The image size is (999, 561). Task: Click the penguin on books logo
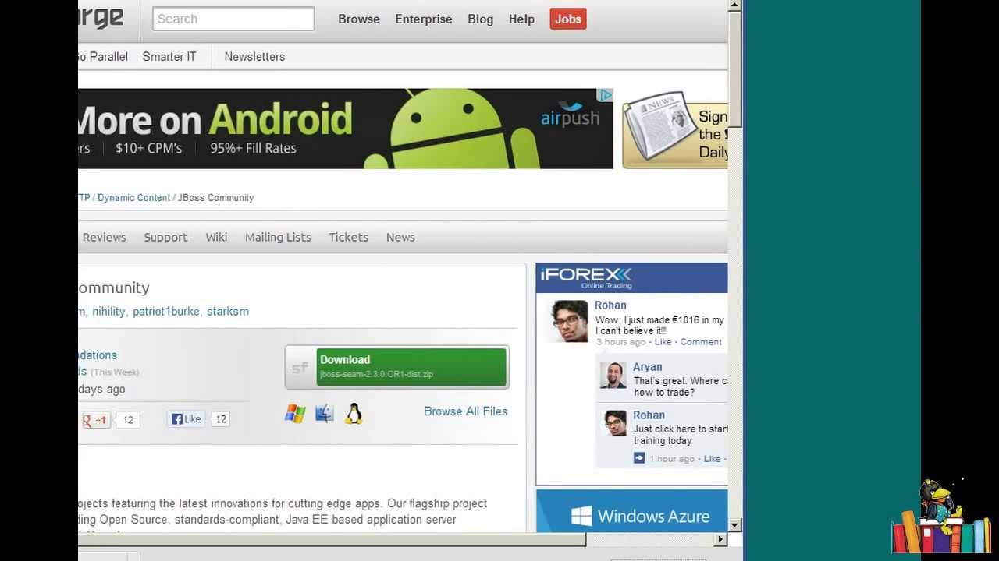pos(941,517)
